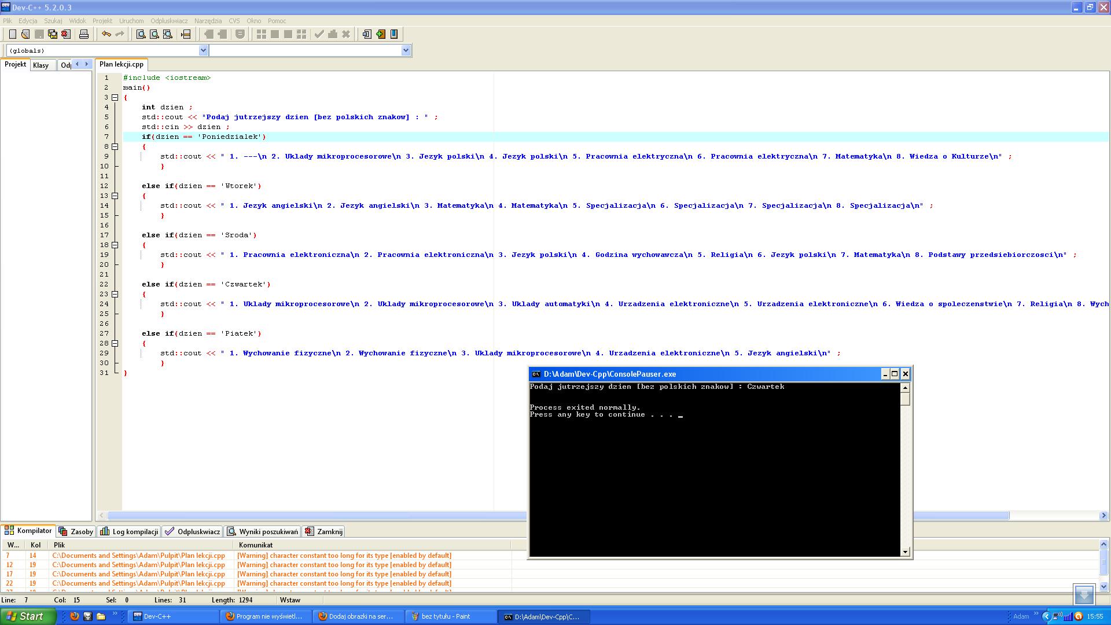Switch to the Klasy side tab
1111x625 pixels.
pyautogui.click(x=41, y=65)
